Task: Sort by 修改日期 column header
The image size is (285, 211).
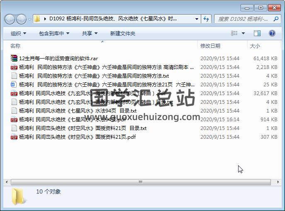Action: point(210,46)
